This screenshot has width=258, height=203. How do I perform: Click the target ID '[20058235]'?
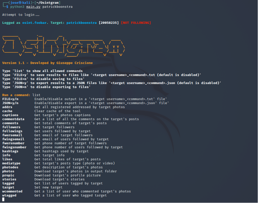pos(109,23)
